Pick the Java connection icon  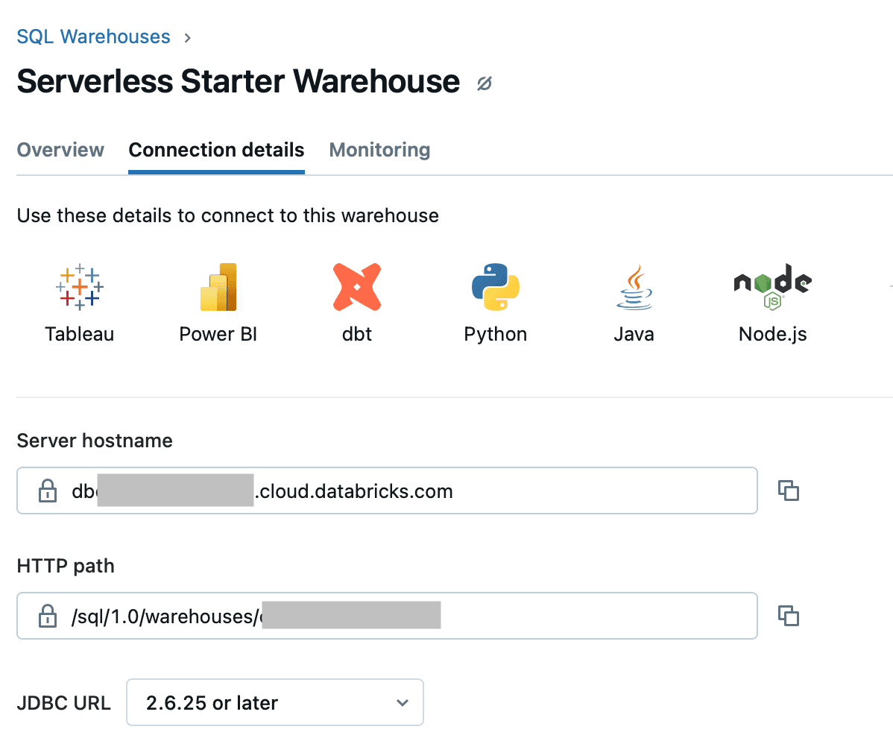click(x=634, y=287)
